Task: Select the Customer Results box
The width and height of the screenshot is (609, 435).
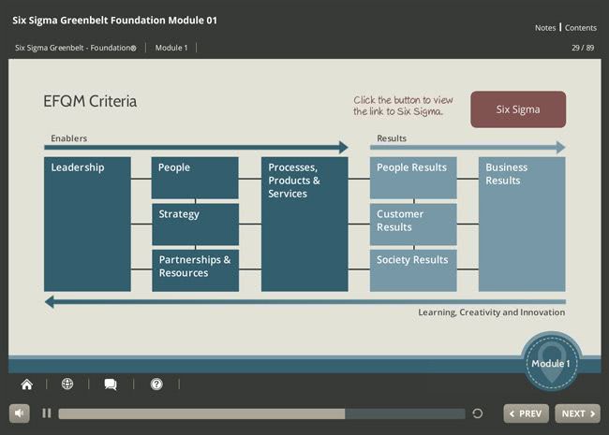Action: coord(413,225)
